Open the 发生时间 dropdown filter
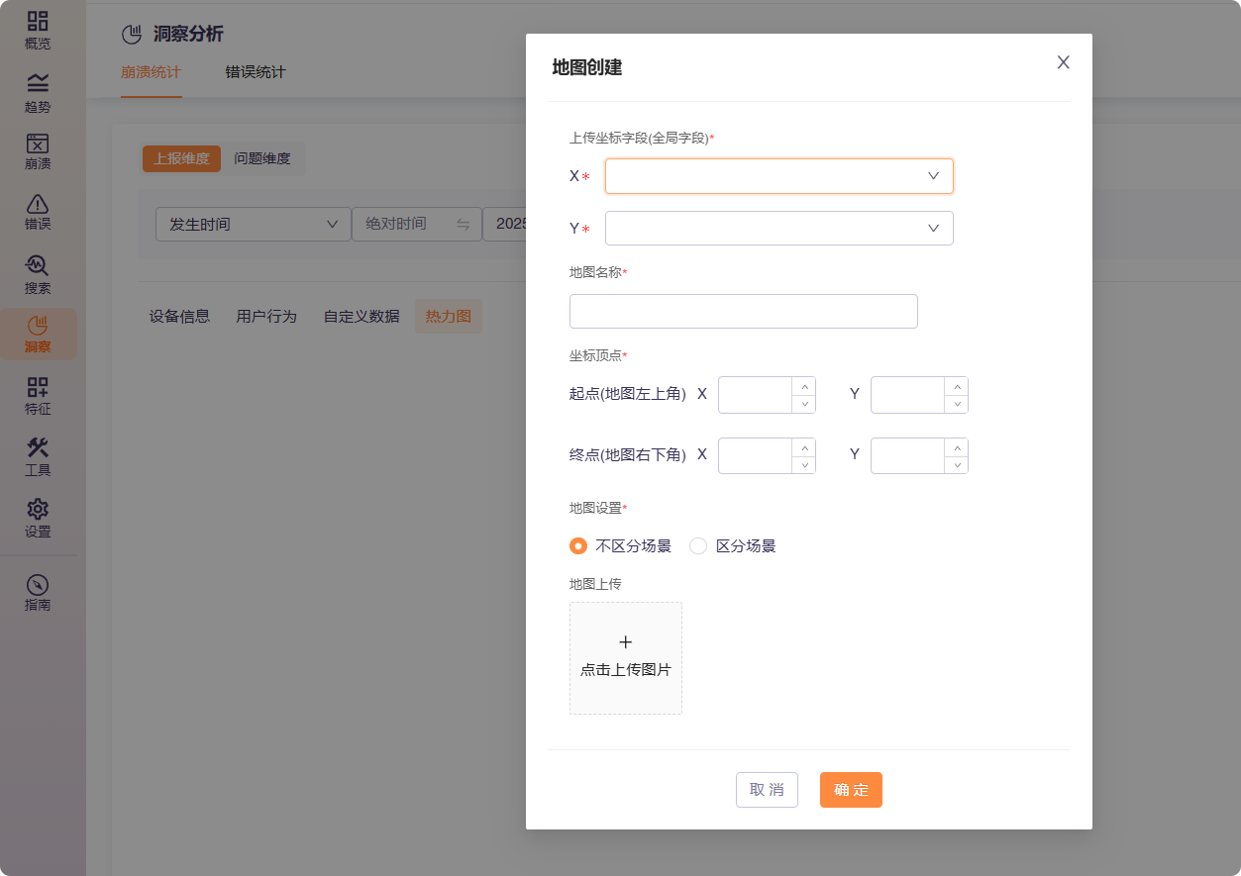 pos(253,225)
